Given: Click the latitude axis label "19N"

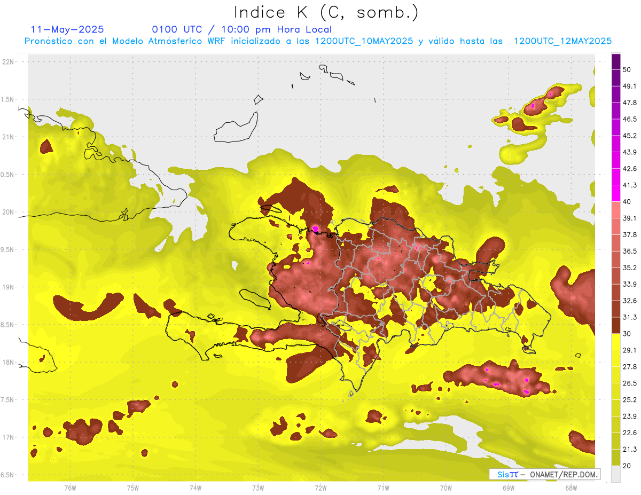Looking at the screenshot, I should (8, 287).
